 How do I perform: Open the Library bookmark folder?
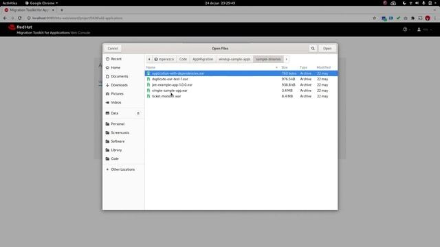pos(124,150)
